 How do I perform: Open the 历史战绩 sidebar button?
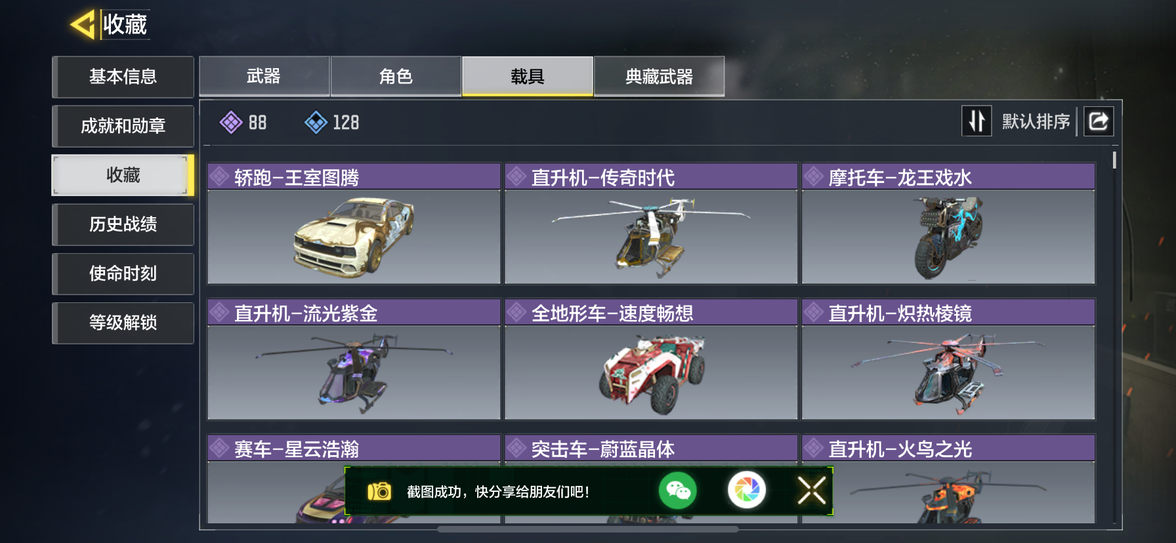tap(123, 224)
